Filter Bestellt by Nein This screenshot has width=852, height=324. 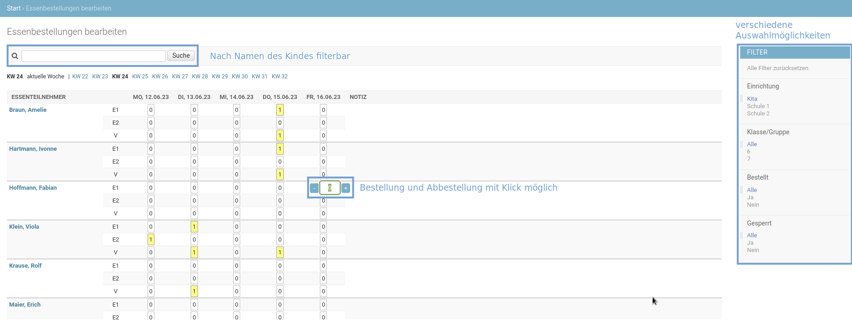[753, 205]
